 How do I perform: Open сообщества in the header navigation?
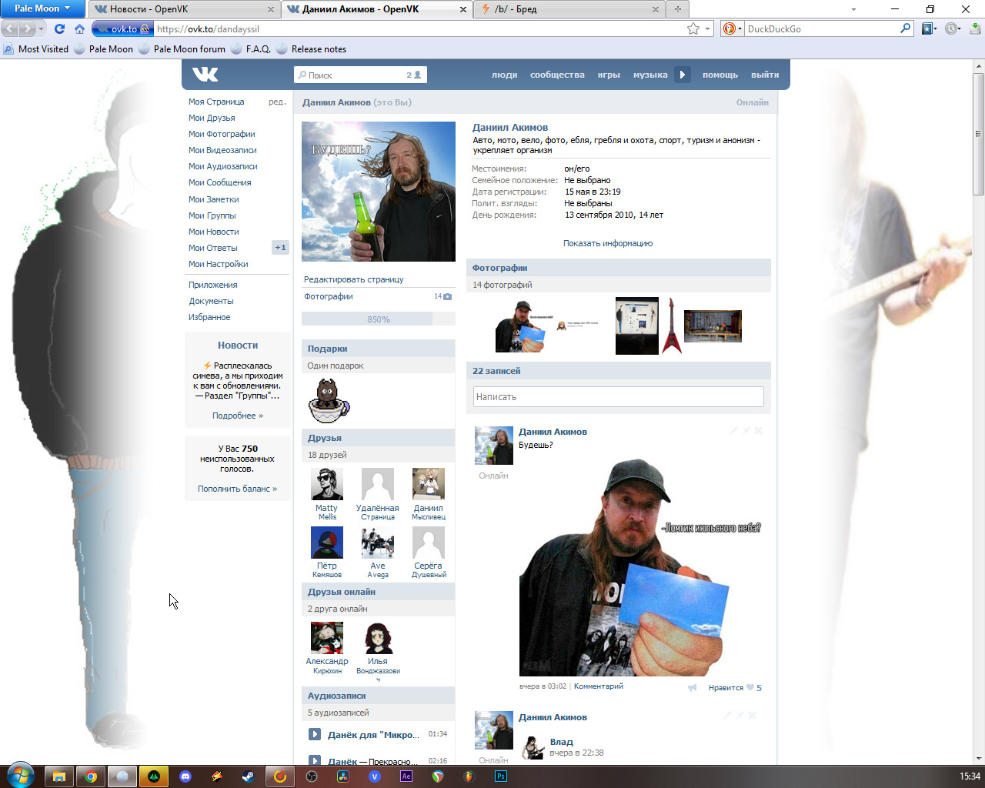click(x=557, y=75)
